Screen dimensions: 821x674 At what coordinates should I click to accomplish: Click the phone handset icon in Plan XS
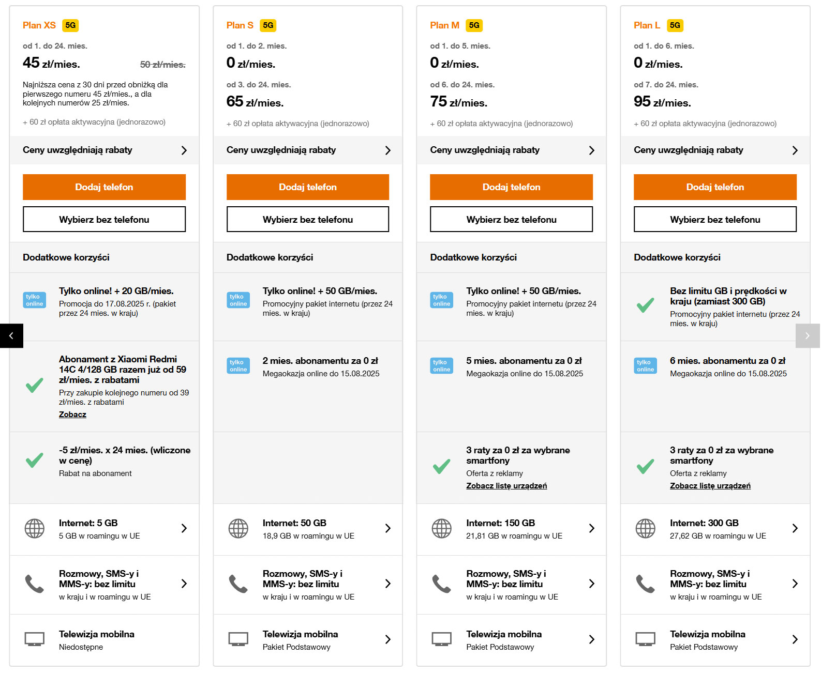tap(35, 584)
